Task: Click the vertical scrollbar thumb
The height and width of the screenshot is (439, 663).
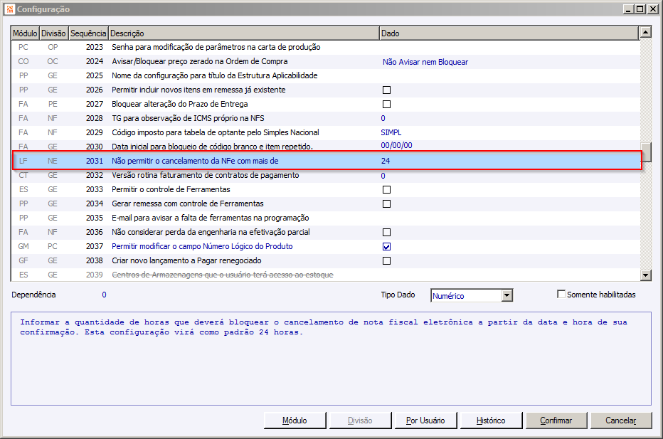Action: (x=645, y=152)
